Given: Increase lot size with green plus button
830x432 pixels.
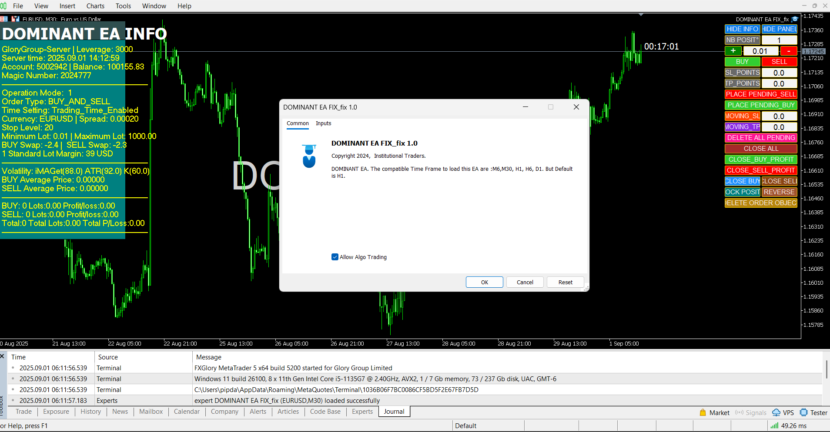Looking at the screenshot, I should [x=733, y=51].
